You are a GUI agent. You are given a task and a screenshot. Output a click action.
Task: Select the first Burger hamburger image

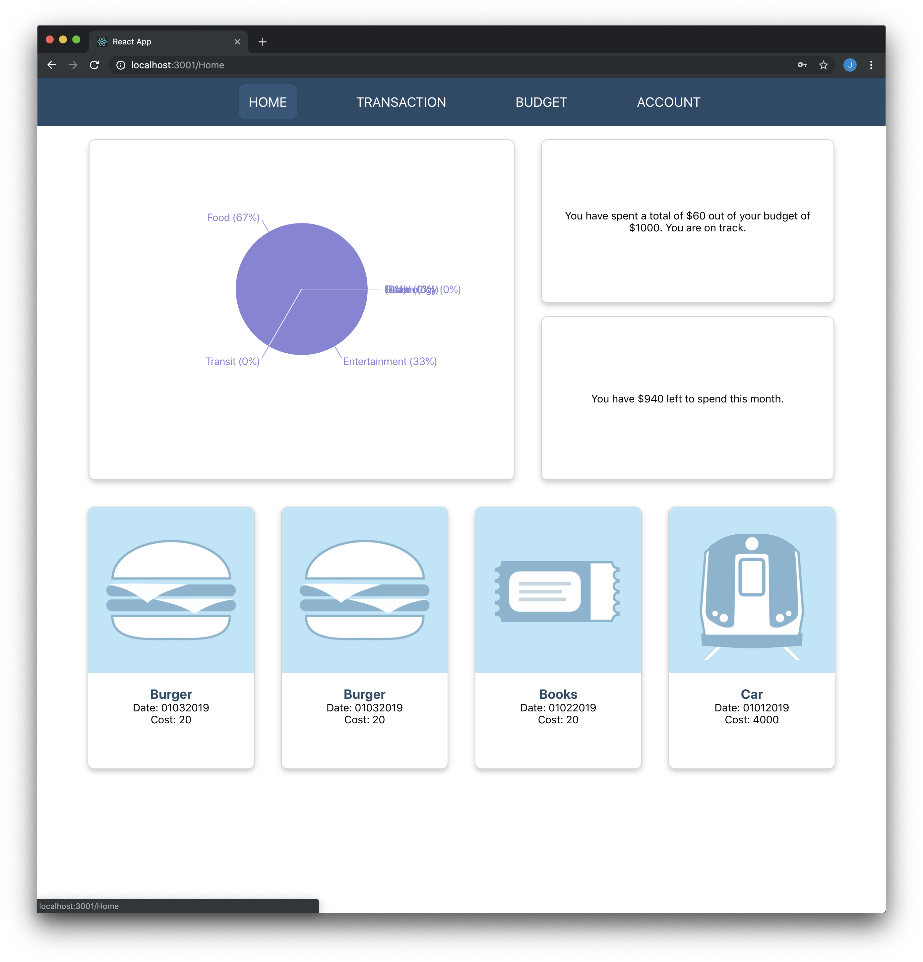click(x=171, y=590)
